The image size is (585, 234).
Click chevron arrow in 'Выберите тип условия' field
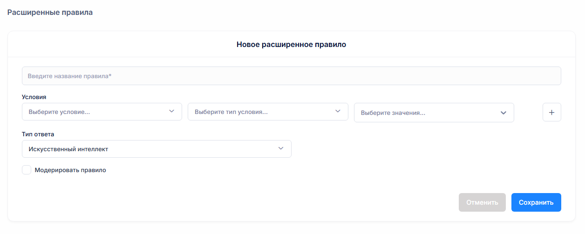point(338,112)
